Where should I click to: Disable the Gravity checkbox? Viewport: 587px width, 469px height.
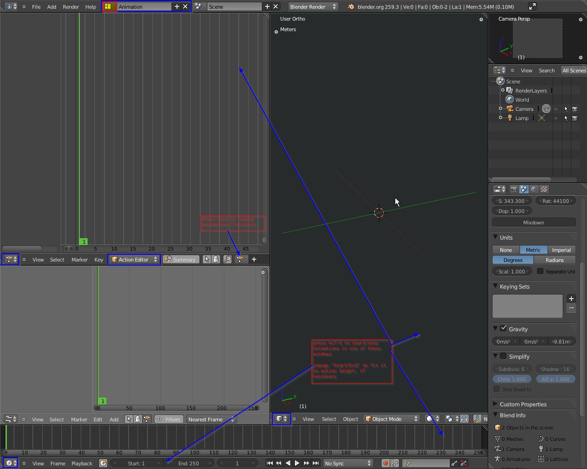point(504,329)
